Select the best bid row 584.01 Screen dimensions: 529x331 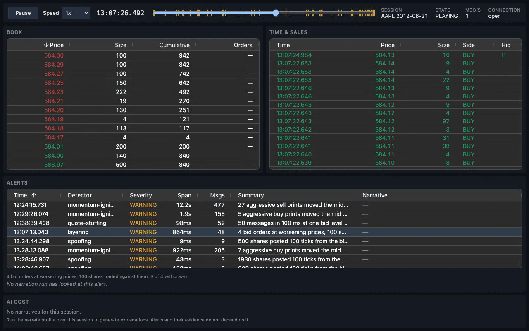(133, 146)
